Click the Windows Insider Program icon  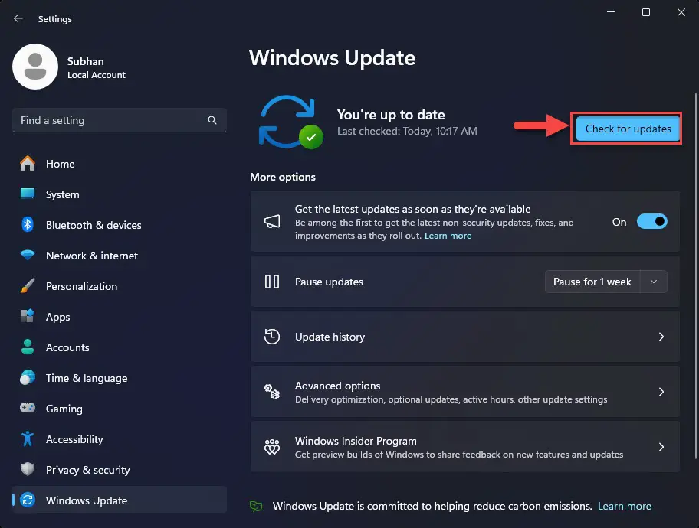click(x=272, y=446)
